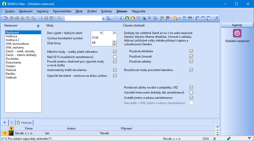Open the Globální nastavení agenda gear icon

(x=237, y=33)
